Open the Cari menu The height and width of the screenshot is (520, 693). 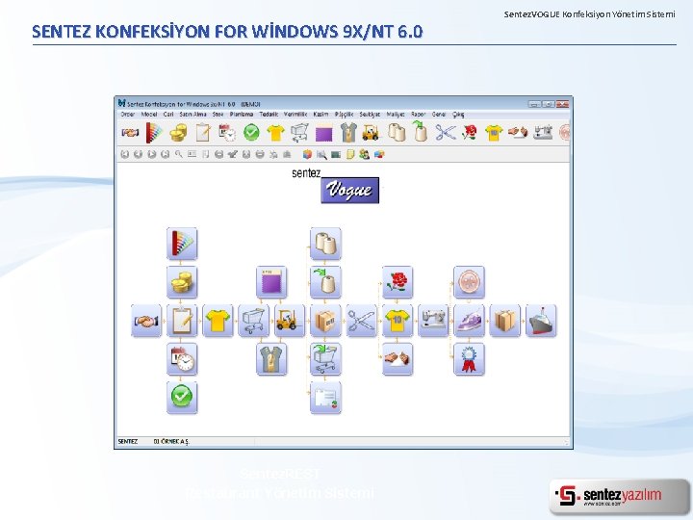[168, 115]
